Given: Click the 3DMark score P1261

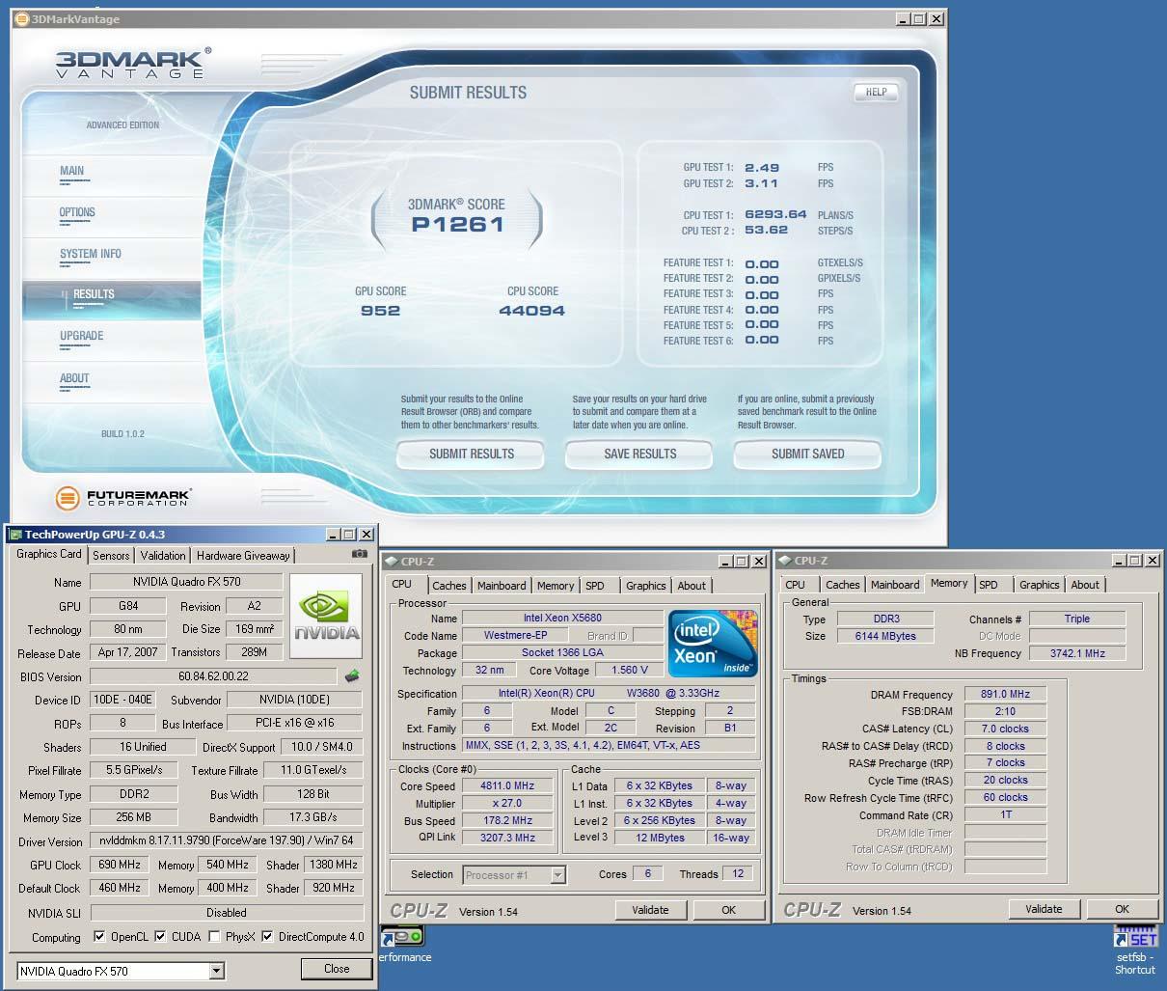Looking at the screenshot, I should tap(457, 224).
